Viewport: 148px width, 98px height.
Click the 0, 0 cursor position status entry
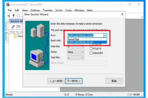(x=67, y=94)
